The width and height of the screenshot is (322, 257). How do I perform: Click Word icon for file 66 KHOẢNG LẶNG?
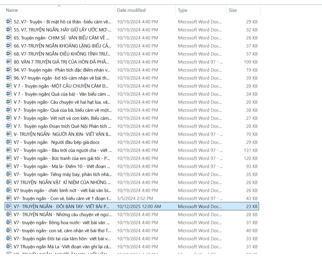click(9, 46)
